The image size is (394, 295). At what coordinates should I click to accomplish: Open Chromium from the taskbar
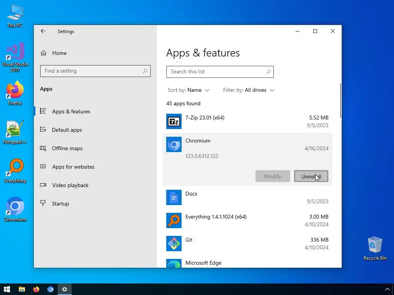coord(50,289)
